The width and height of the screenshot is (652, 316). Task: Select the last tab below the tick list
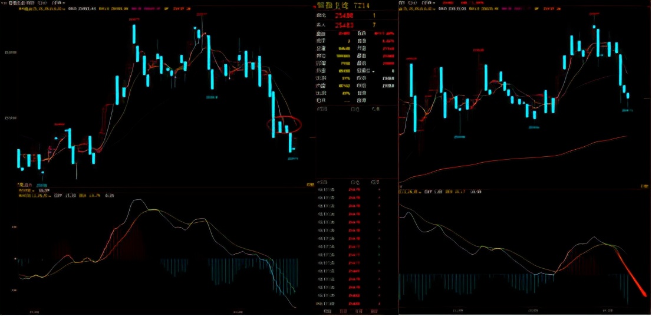coord(373,310)
